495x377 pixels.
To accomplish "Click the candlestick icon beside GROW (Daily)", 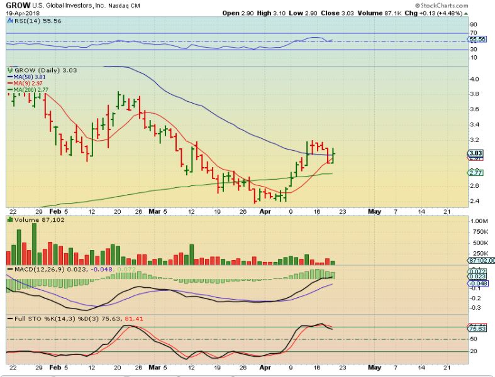I will click(10, 70).
